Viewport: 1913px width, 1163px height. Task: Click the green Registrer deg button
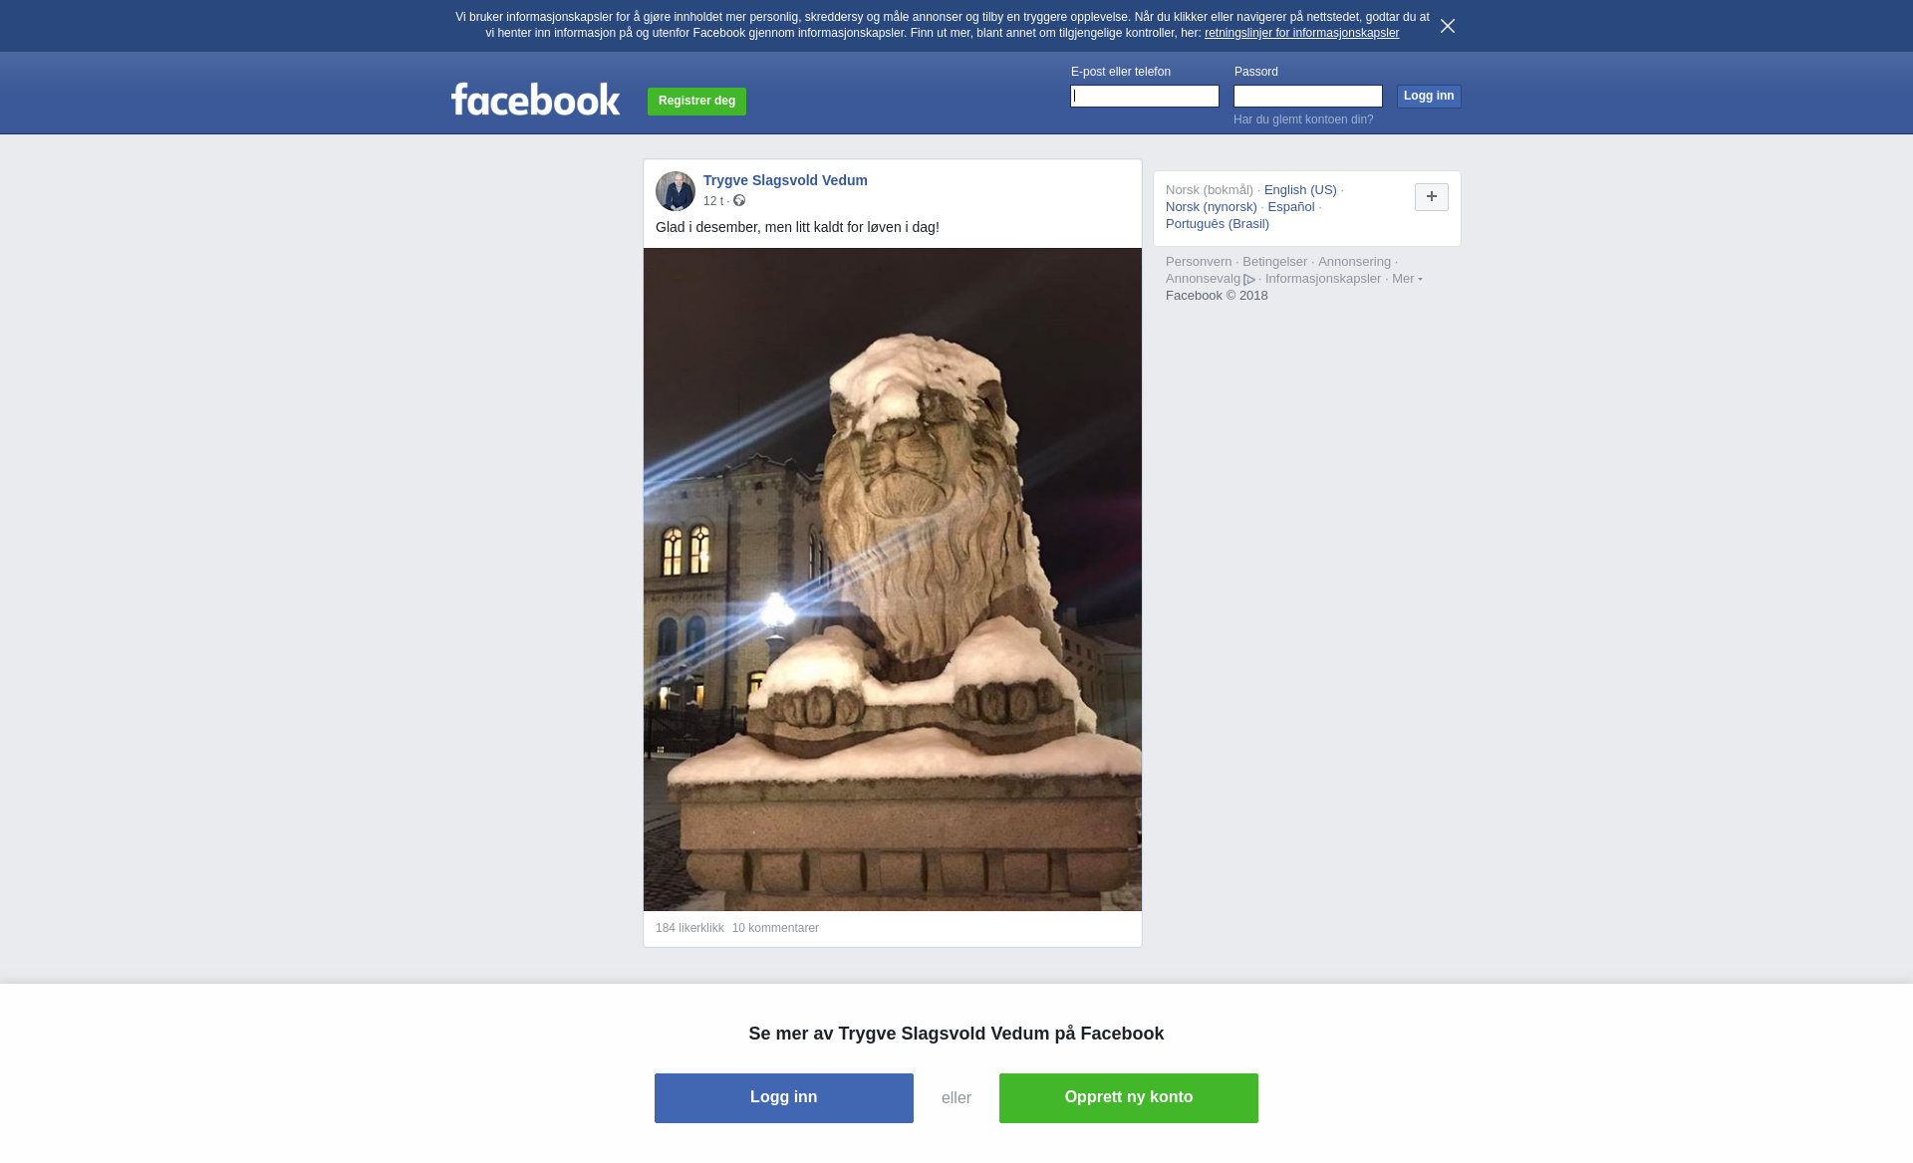(696, 102)
